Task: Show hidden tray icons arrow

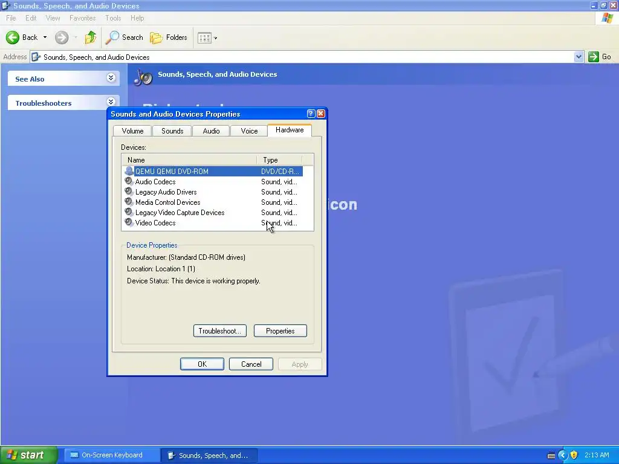Action: click(563, 456)
